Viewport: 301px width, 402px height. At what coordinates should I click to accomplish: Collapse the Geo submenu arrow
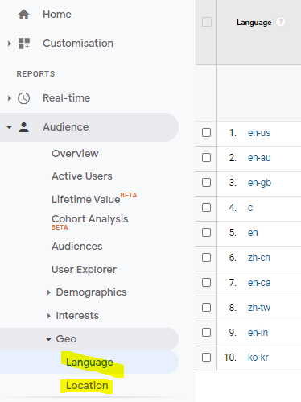click(x=48, y=339)
